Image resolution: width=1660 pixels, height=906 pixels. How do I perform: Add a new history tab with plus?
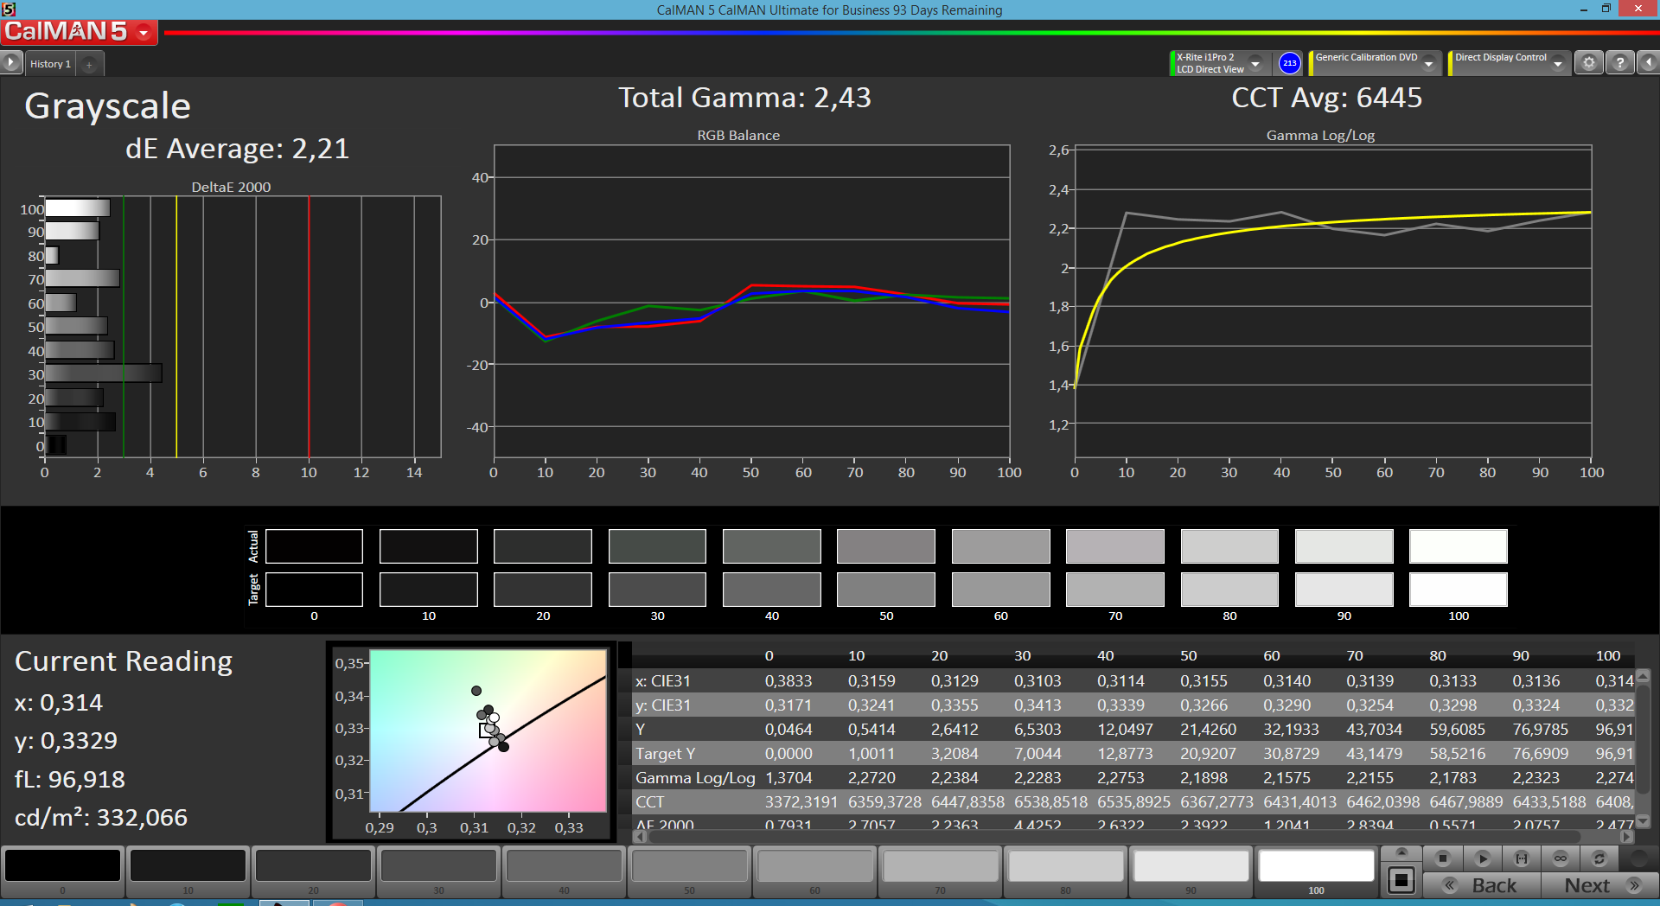pyautogui.click(x=89, y=64)
